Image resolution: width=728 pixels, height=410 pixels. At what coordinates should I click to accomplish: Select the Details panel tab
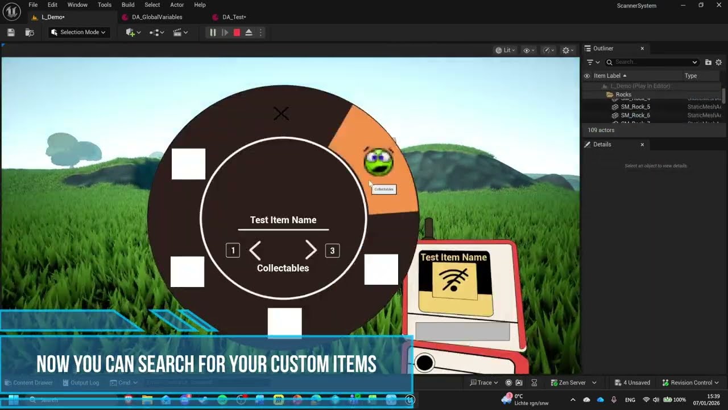click(602, 145)
